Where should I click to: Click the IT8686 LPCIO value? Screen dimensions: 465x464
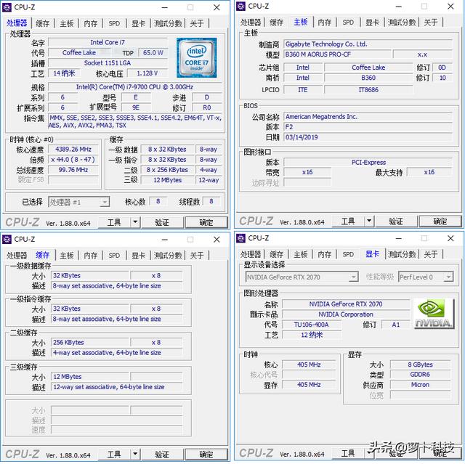(368, 89)
